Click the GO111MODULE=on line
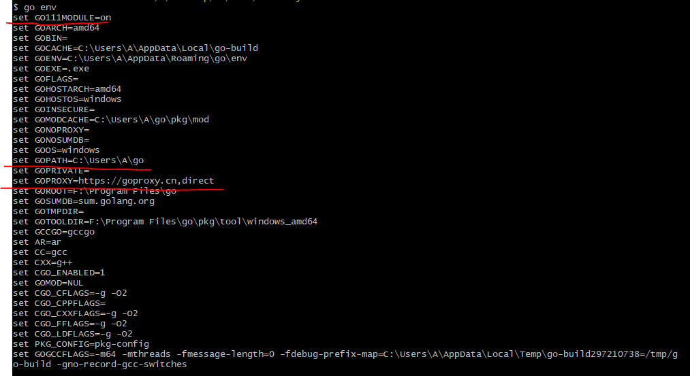690x376 pixels. click(x=61, y=18)
